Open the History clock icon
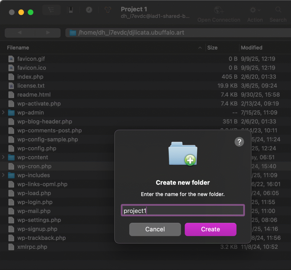The image size is (291, 270). 89,10
